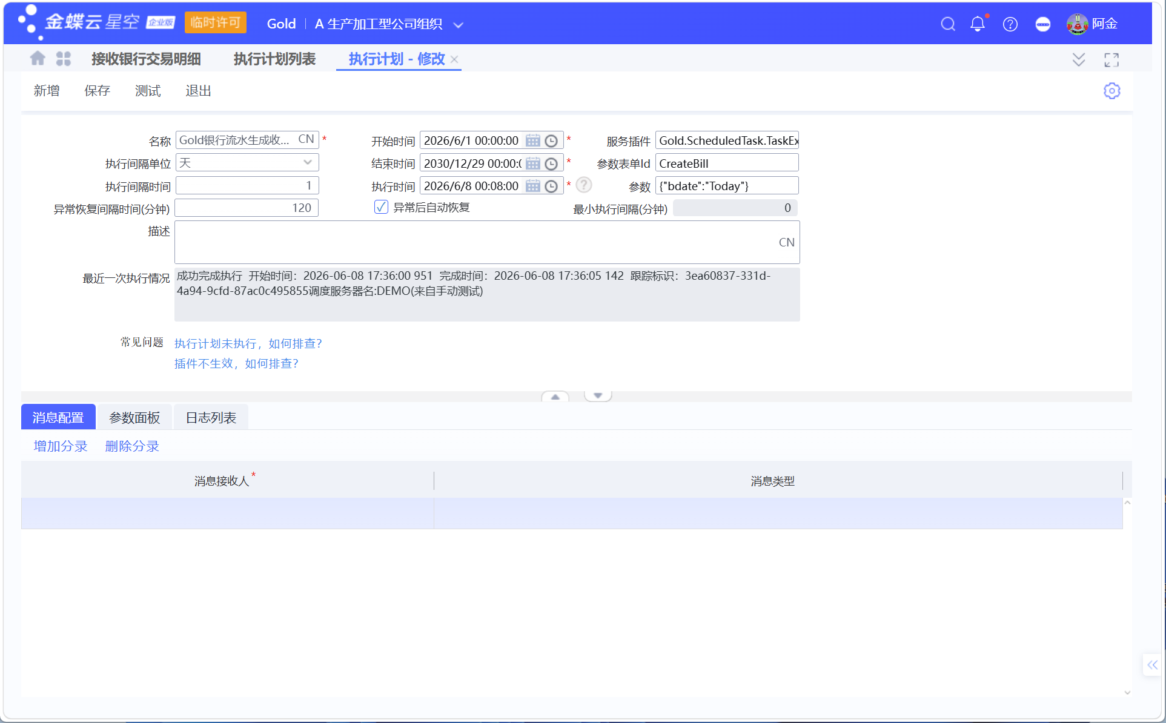Open link 插件不生效，如何排查?
The width and height of the screenshot is (1166, 723).
pyautogui.click(x=236, y=363)
